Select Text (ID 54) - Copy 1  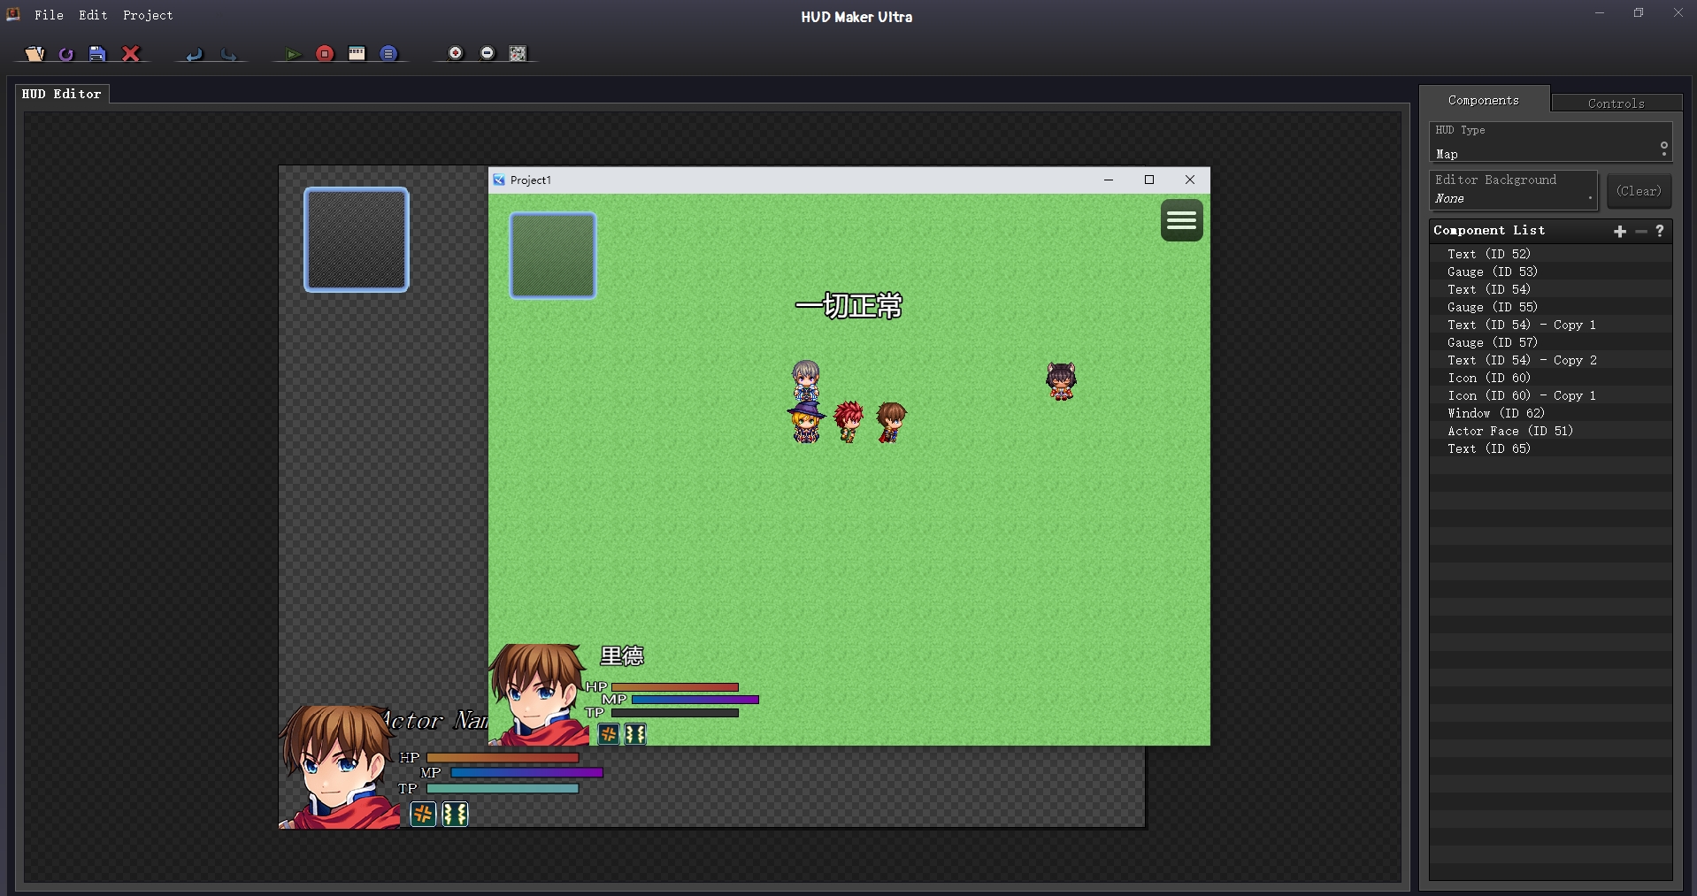click(1550, 325)
